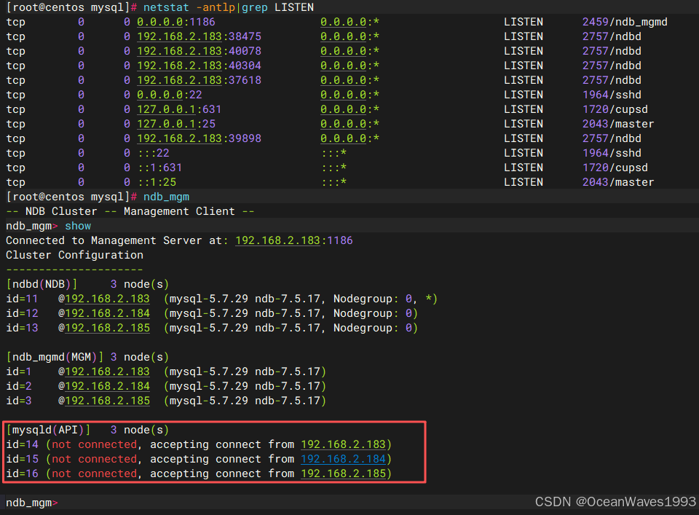699x515 pixels.
Task: Click the 1964/sshd entry for 0.0.0.0:22
Action: tap(612, 95)
